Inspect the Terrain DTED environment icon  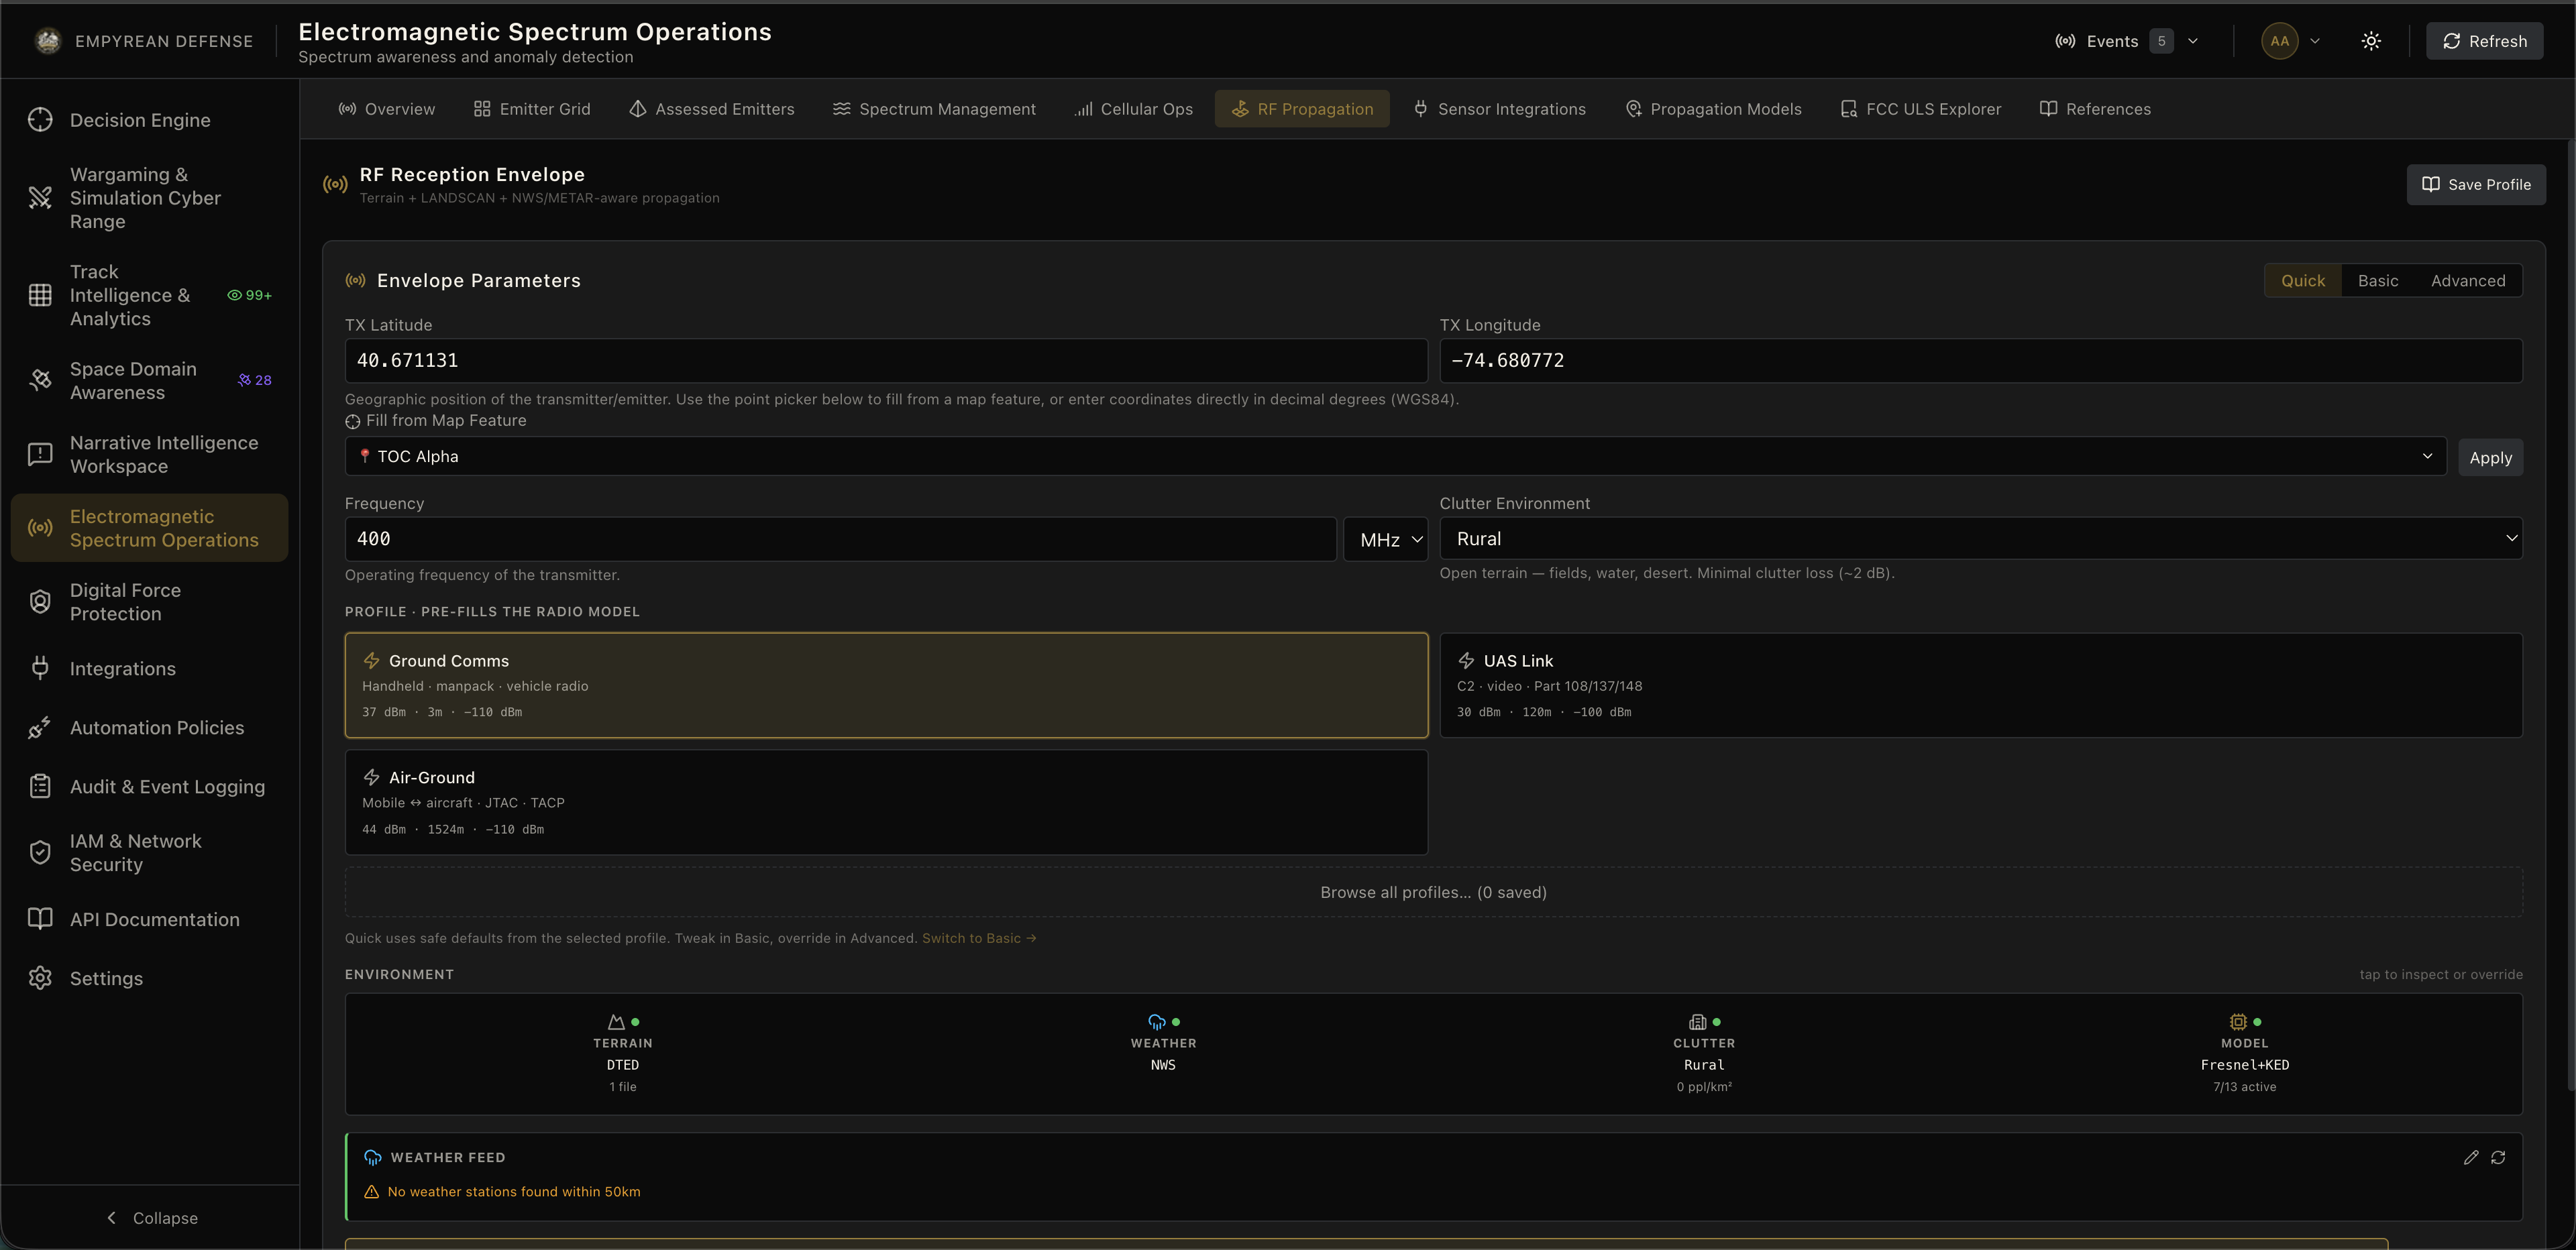point(616,1022)
